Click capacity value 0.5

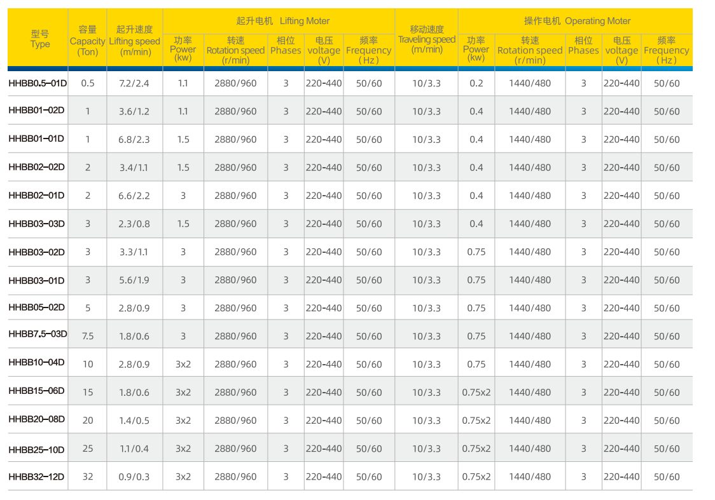(88, 84)
